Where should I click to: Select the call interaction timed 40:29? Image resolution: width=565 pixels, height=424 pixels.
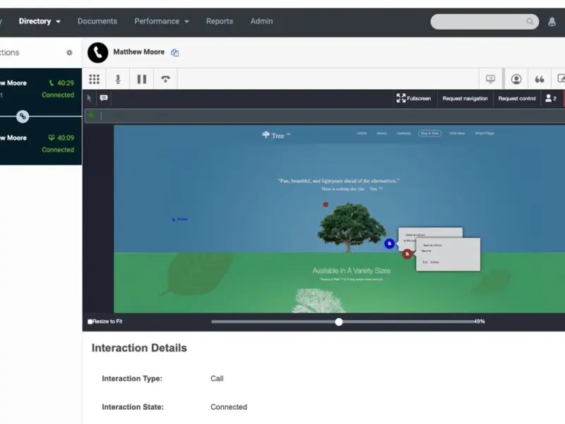pyautogui.click(x=41, y=89)
